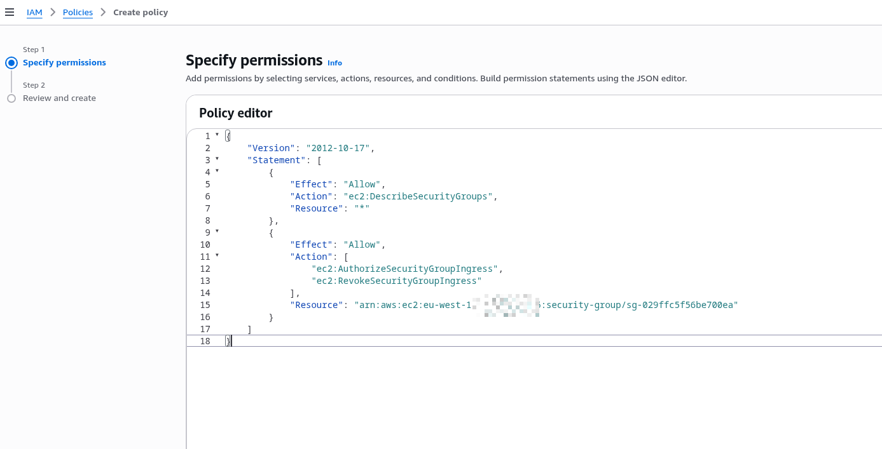Click the "2012-10-17" version value

coord(338,149)
